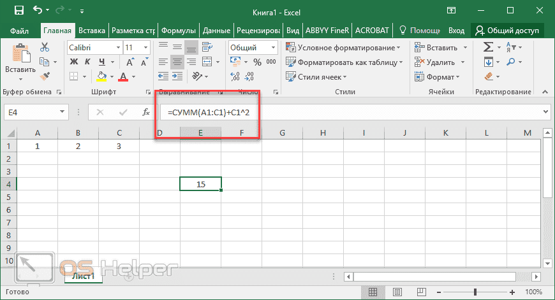Collapse the ribbon with the chevron
This screenshot has width=555, height=300.
(x=545, y=92)
